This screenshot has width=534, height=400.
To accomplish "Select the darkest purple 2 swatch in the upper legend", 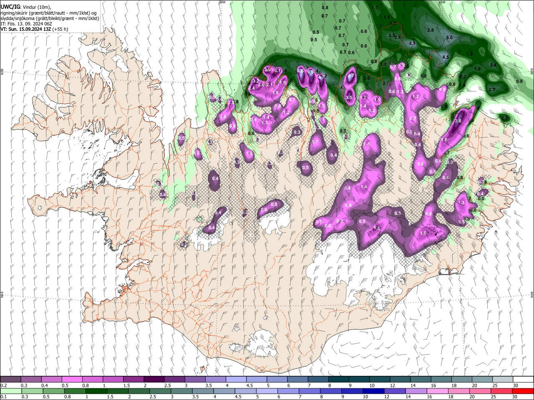I will coord(154,380).
